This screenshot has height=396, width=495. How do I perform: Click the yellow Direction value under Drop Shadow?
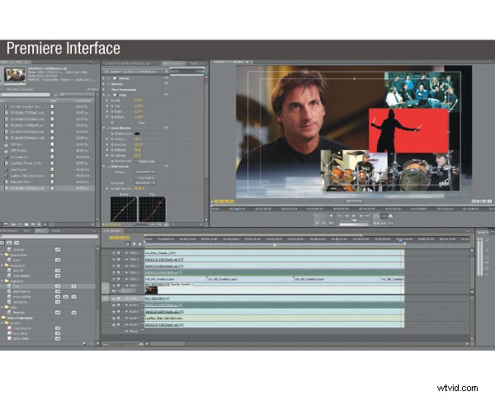[139, 144]
